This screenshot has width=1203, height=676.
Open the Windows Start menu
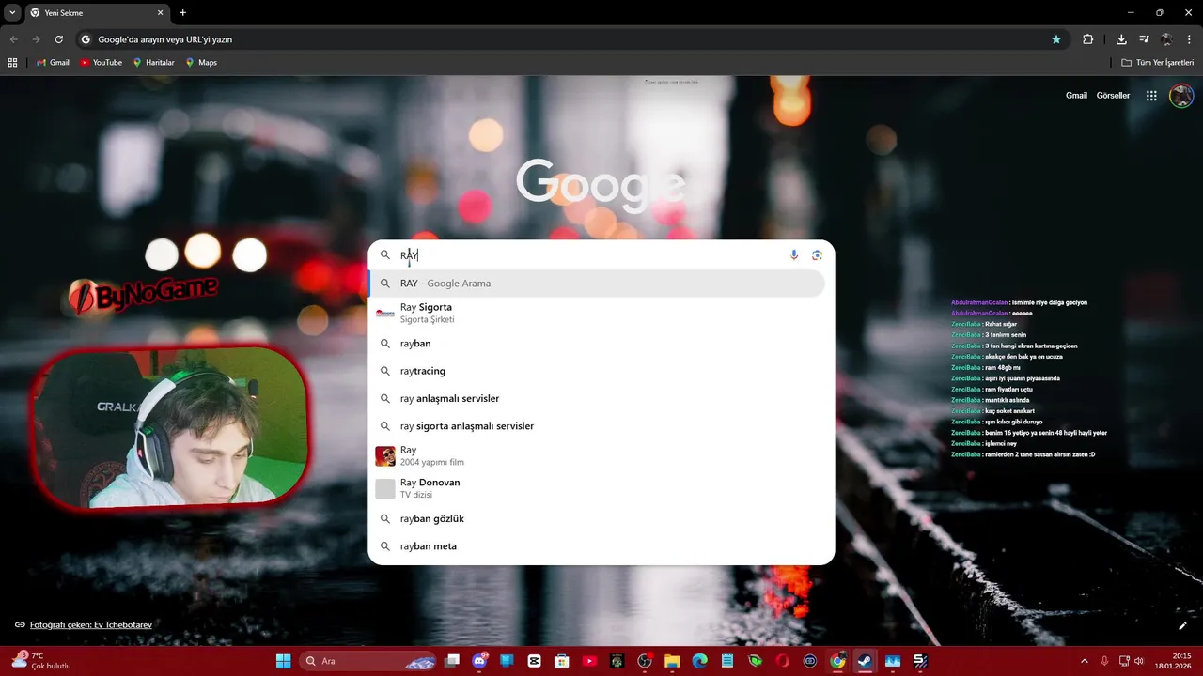(283, 661)
